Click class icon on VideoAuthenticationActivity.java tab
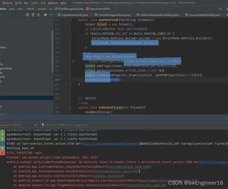The image size is (228, 189). [138, 15]
